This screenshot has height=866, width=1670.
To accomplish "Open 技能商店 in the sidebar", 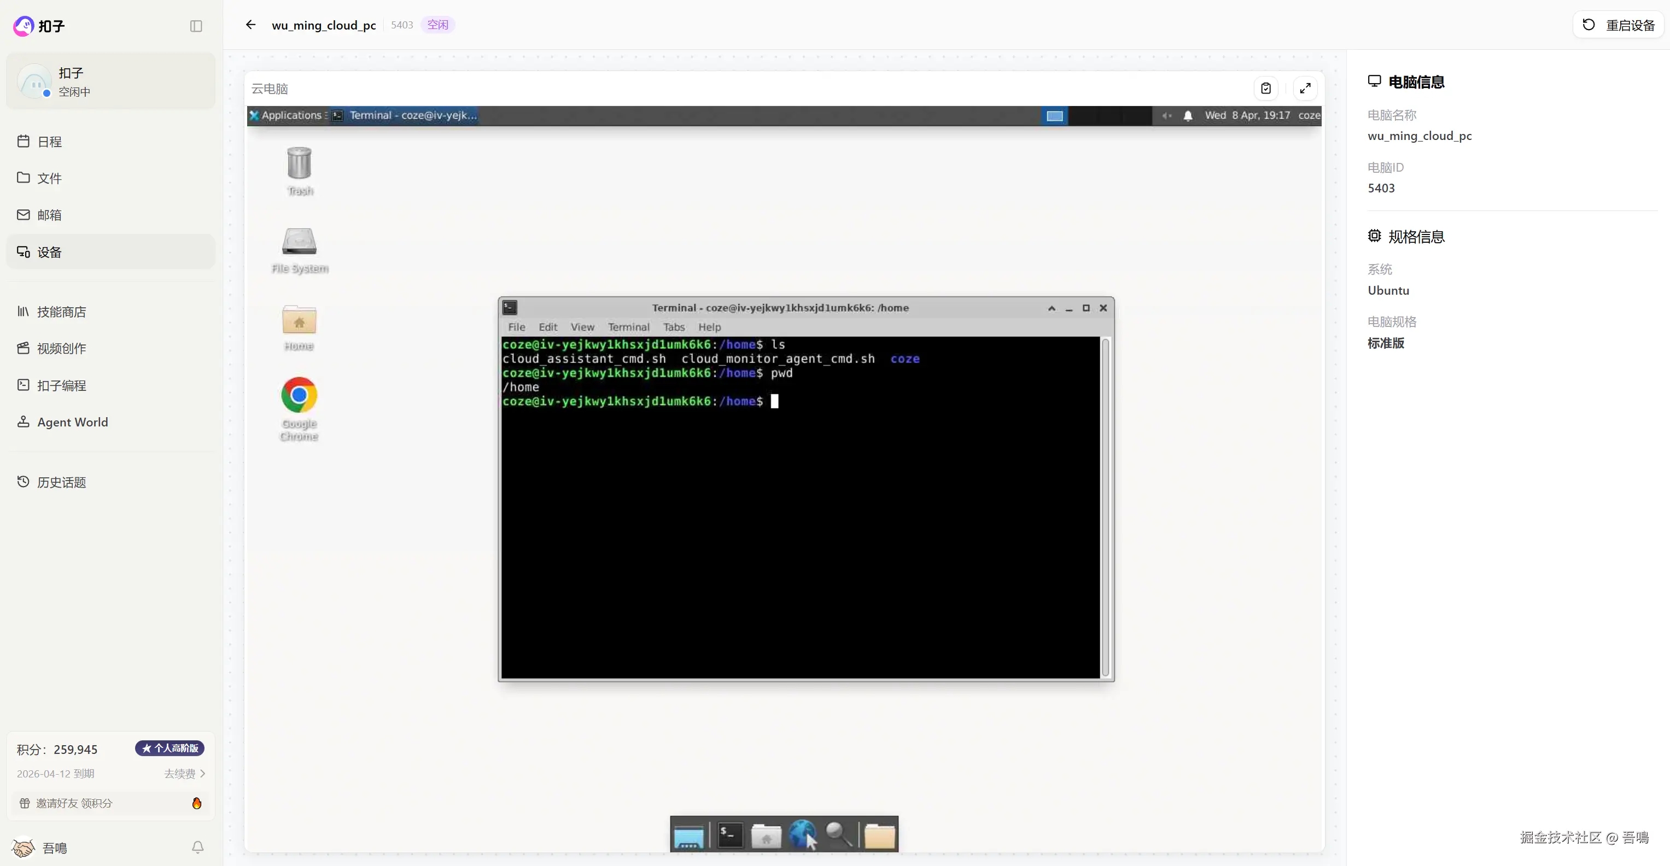I will click(x=61, y=312).
